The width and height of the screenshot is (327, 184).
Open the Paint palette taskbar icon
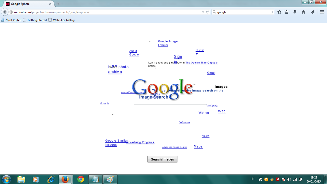point(110,179)
